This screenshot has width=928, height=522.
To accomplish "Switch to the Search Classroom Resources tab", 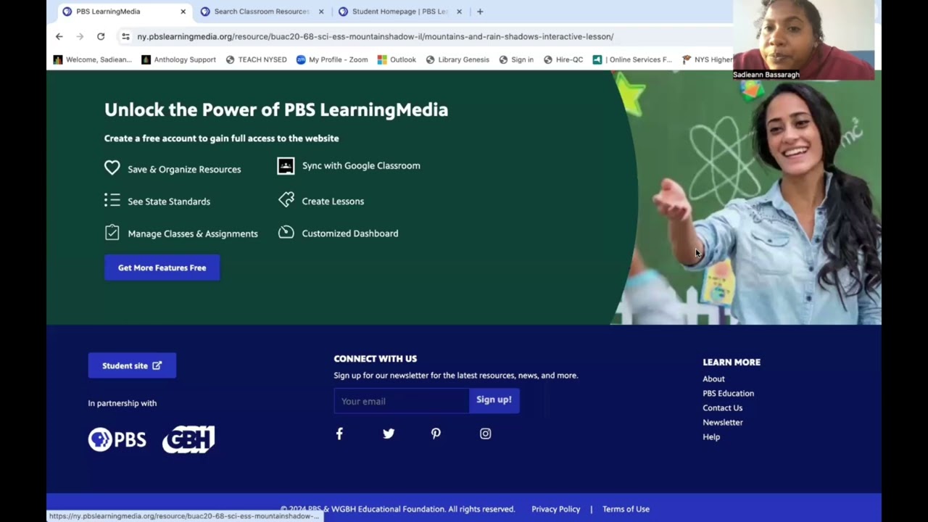I will tap(262, 12).
